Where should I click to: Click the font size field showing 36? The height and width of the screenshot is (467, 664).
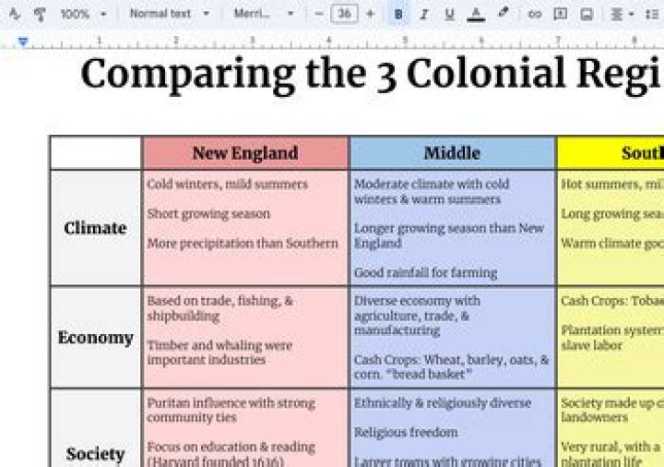tap(344, 14)
